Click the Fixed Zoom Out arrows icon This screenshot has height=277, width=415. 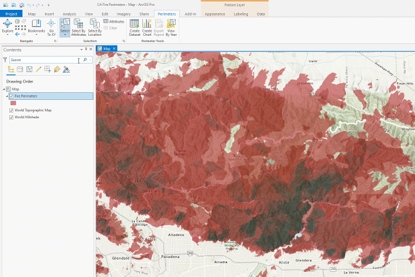tap(24, 28)
